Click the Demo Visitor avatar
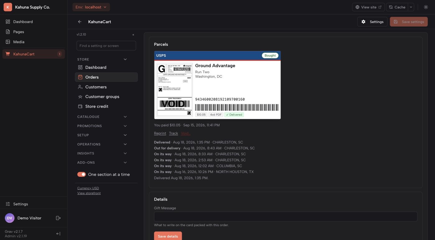435x240 pixels. pos(10,218)
